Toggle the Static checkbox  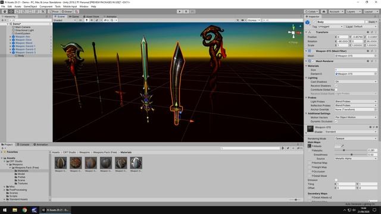pyautogui.click(x=367, y=22)
